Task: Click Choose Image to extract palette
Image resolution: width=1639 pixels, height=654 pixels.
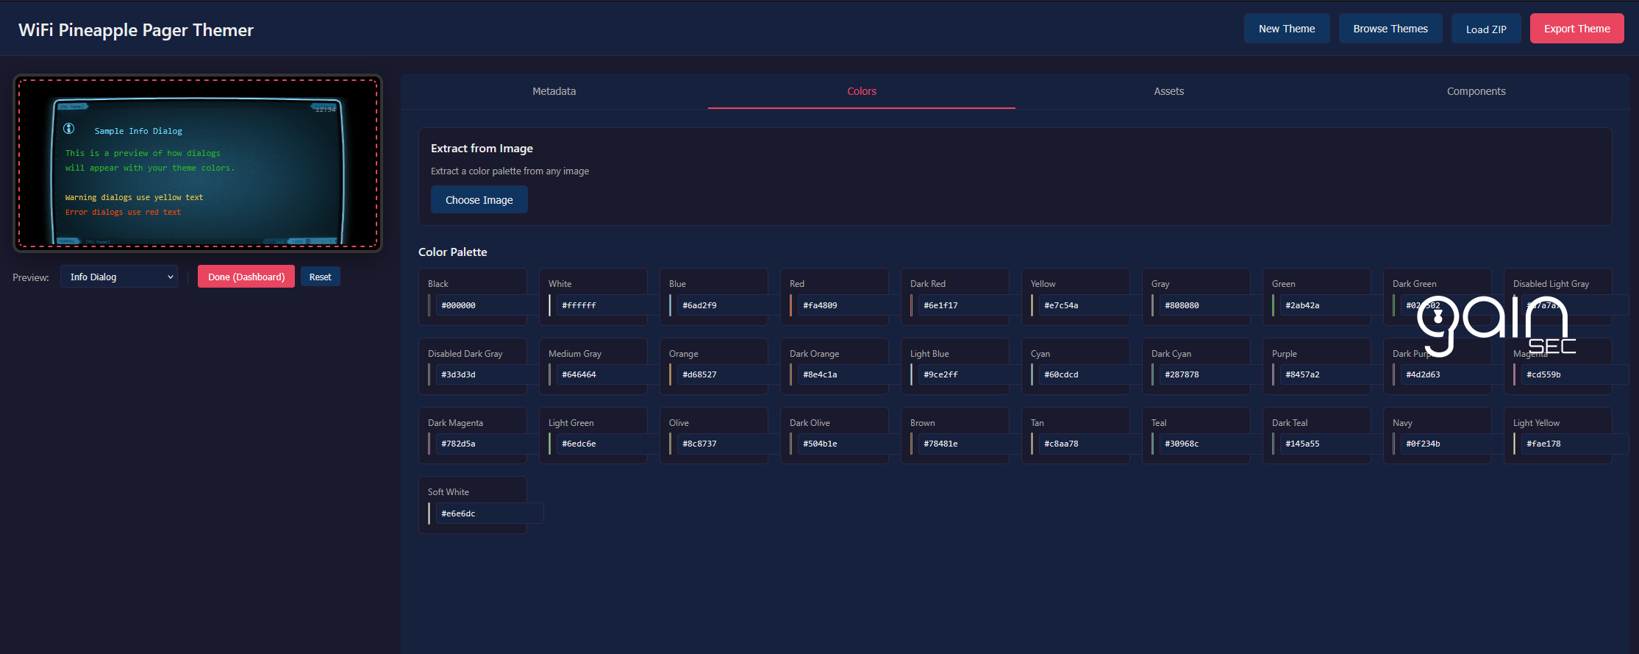Action: (479, 200)
